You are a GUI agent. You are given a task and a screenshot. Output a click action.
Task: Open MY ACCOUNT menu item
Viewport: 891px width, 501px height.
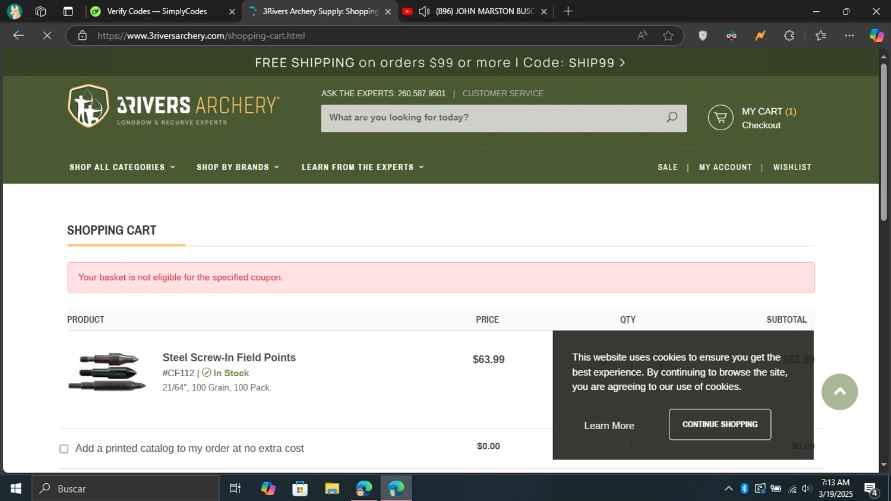[725, 167]
